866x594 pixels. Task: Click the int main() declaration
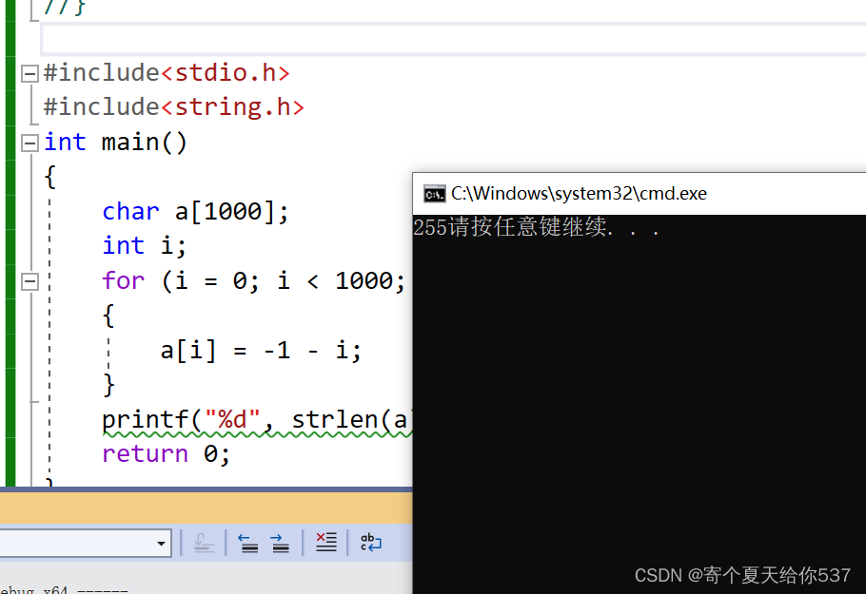tap(115, 143)
